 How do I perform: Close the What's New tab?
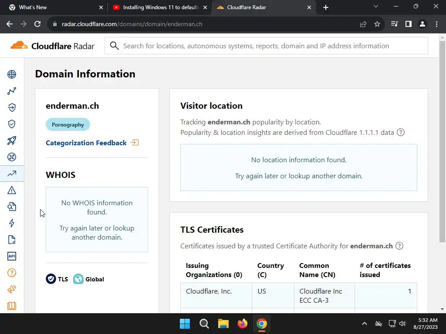[101, 7]
